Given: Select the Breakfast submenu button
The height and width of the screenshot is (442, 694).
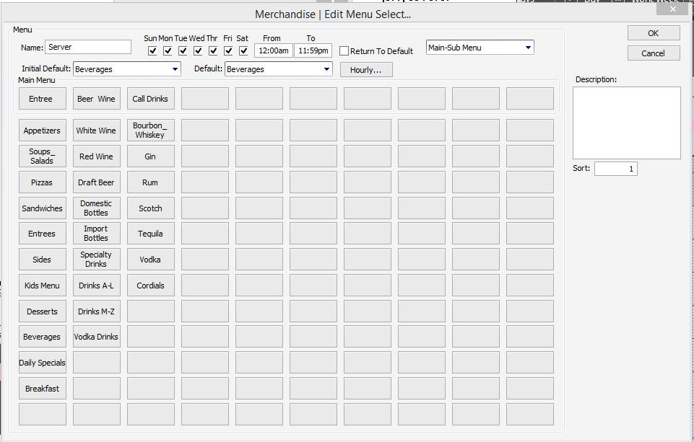Looking at the screenshot, I should click(x=43, y=389).
